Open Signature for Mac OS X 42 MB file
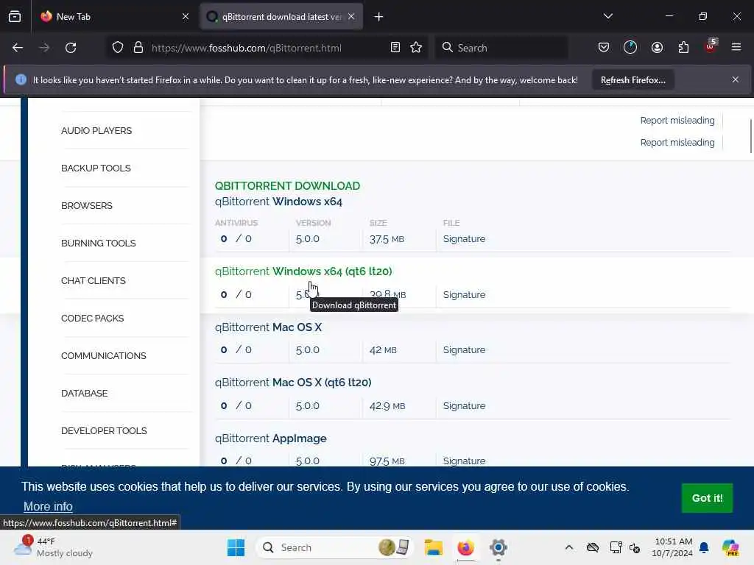The width and height of the screenshot is (754, 565). pos(464,349)
